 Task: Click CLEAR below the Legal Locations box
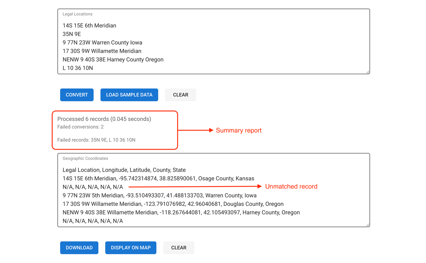click(180, 95)
